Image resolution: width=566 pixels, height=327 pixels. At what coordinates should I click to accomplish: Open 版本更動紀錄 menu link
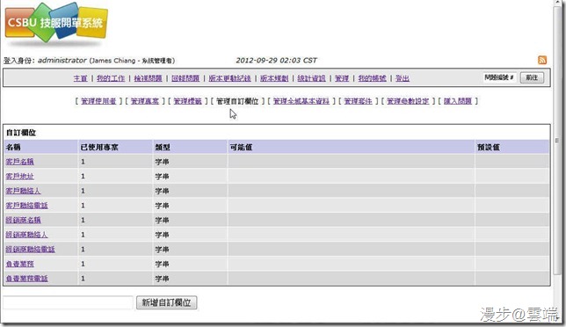pyautogui.click(x=229, y=78)
